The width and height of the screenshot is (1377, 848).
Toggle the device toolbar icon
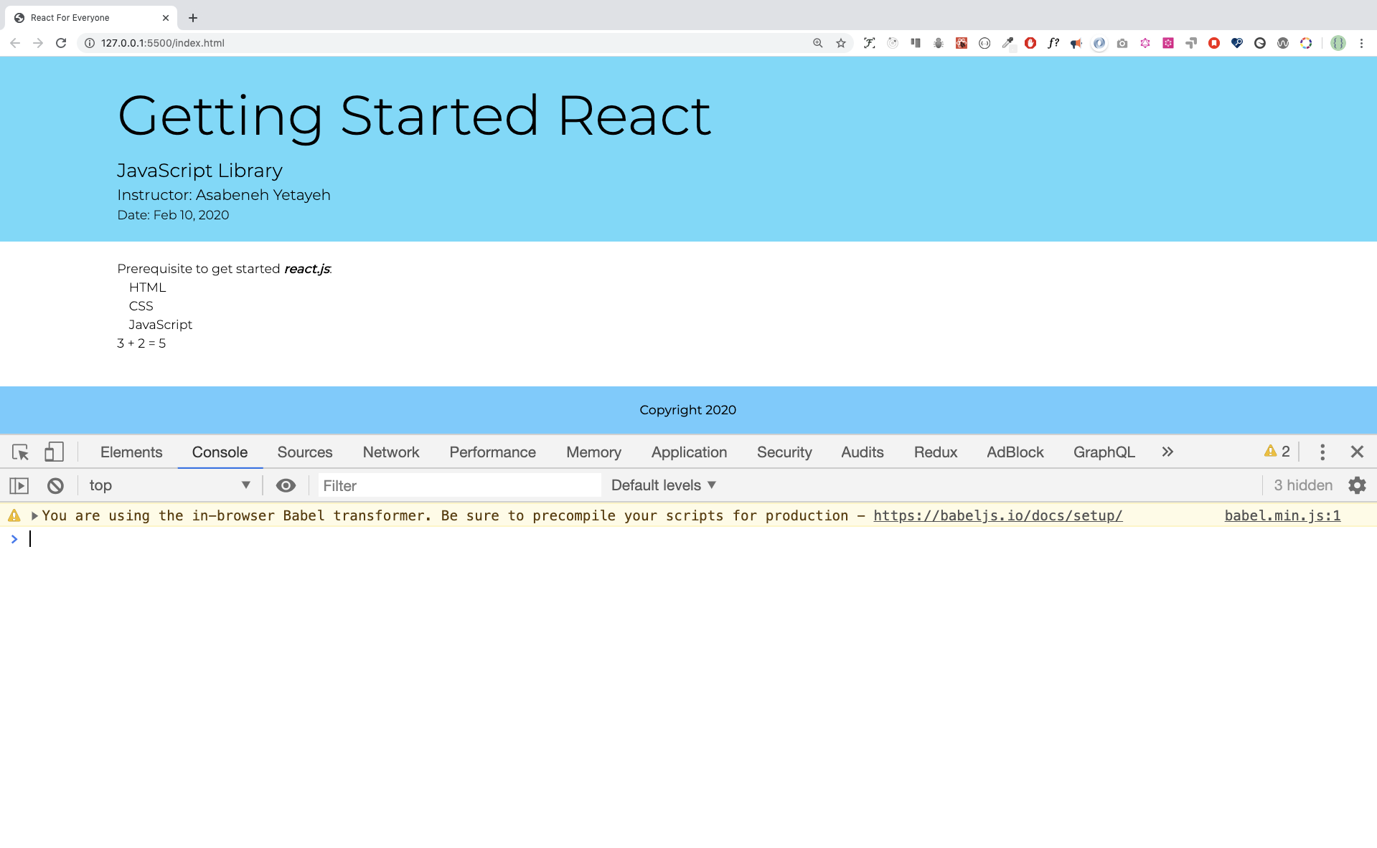54,452
